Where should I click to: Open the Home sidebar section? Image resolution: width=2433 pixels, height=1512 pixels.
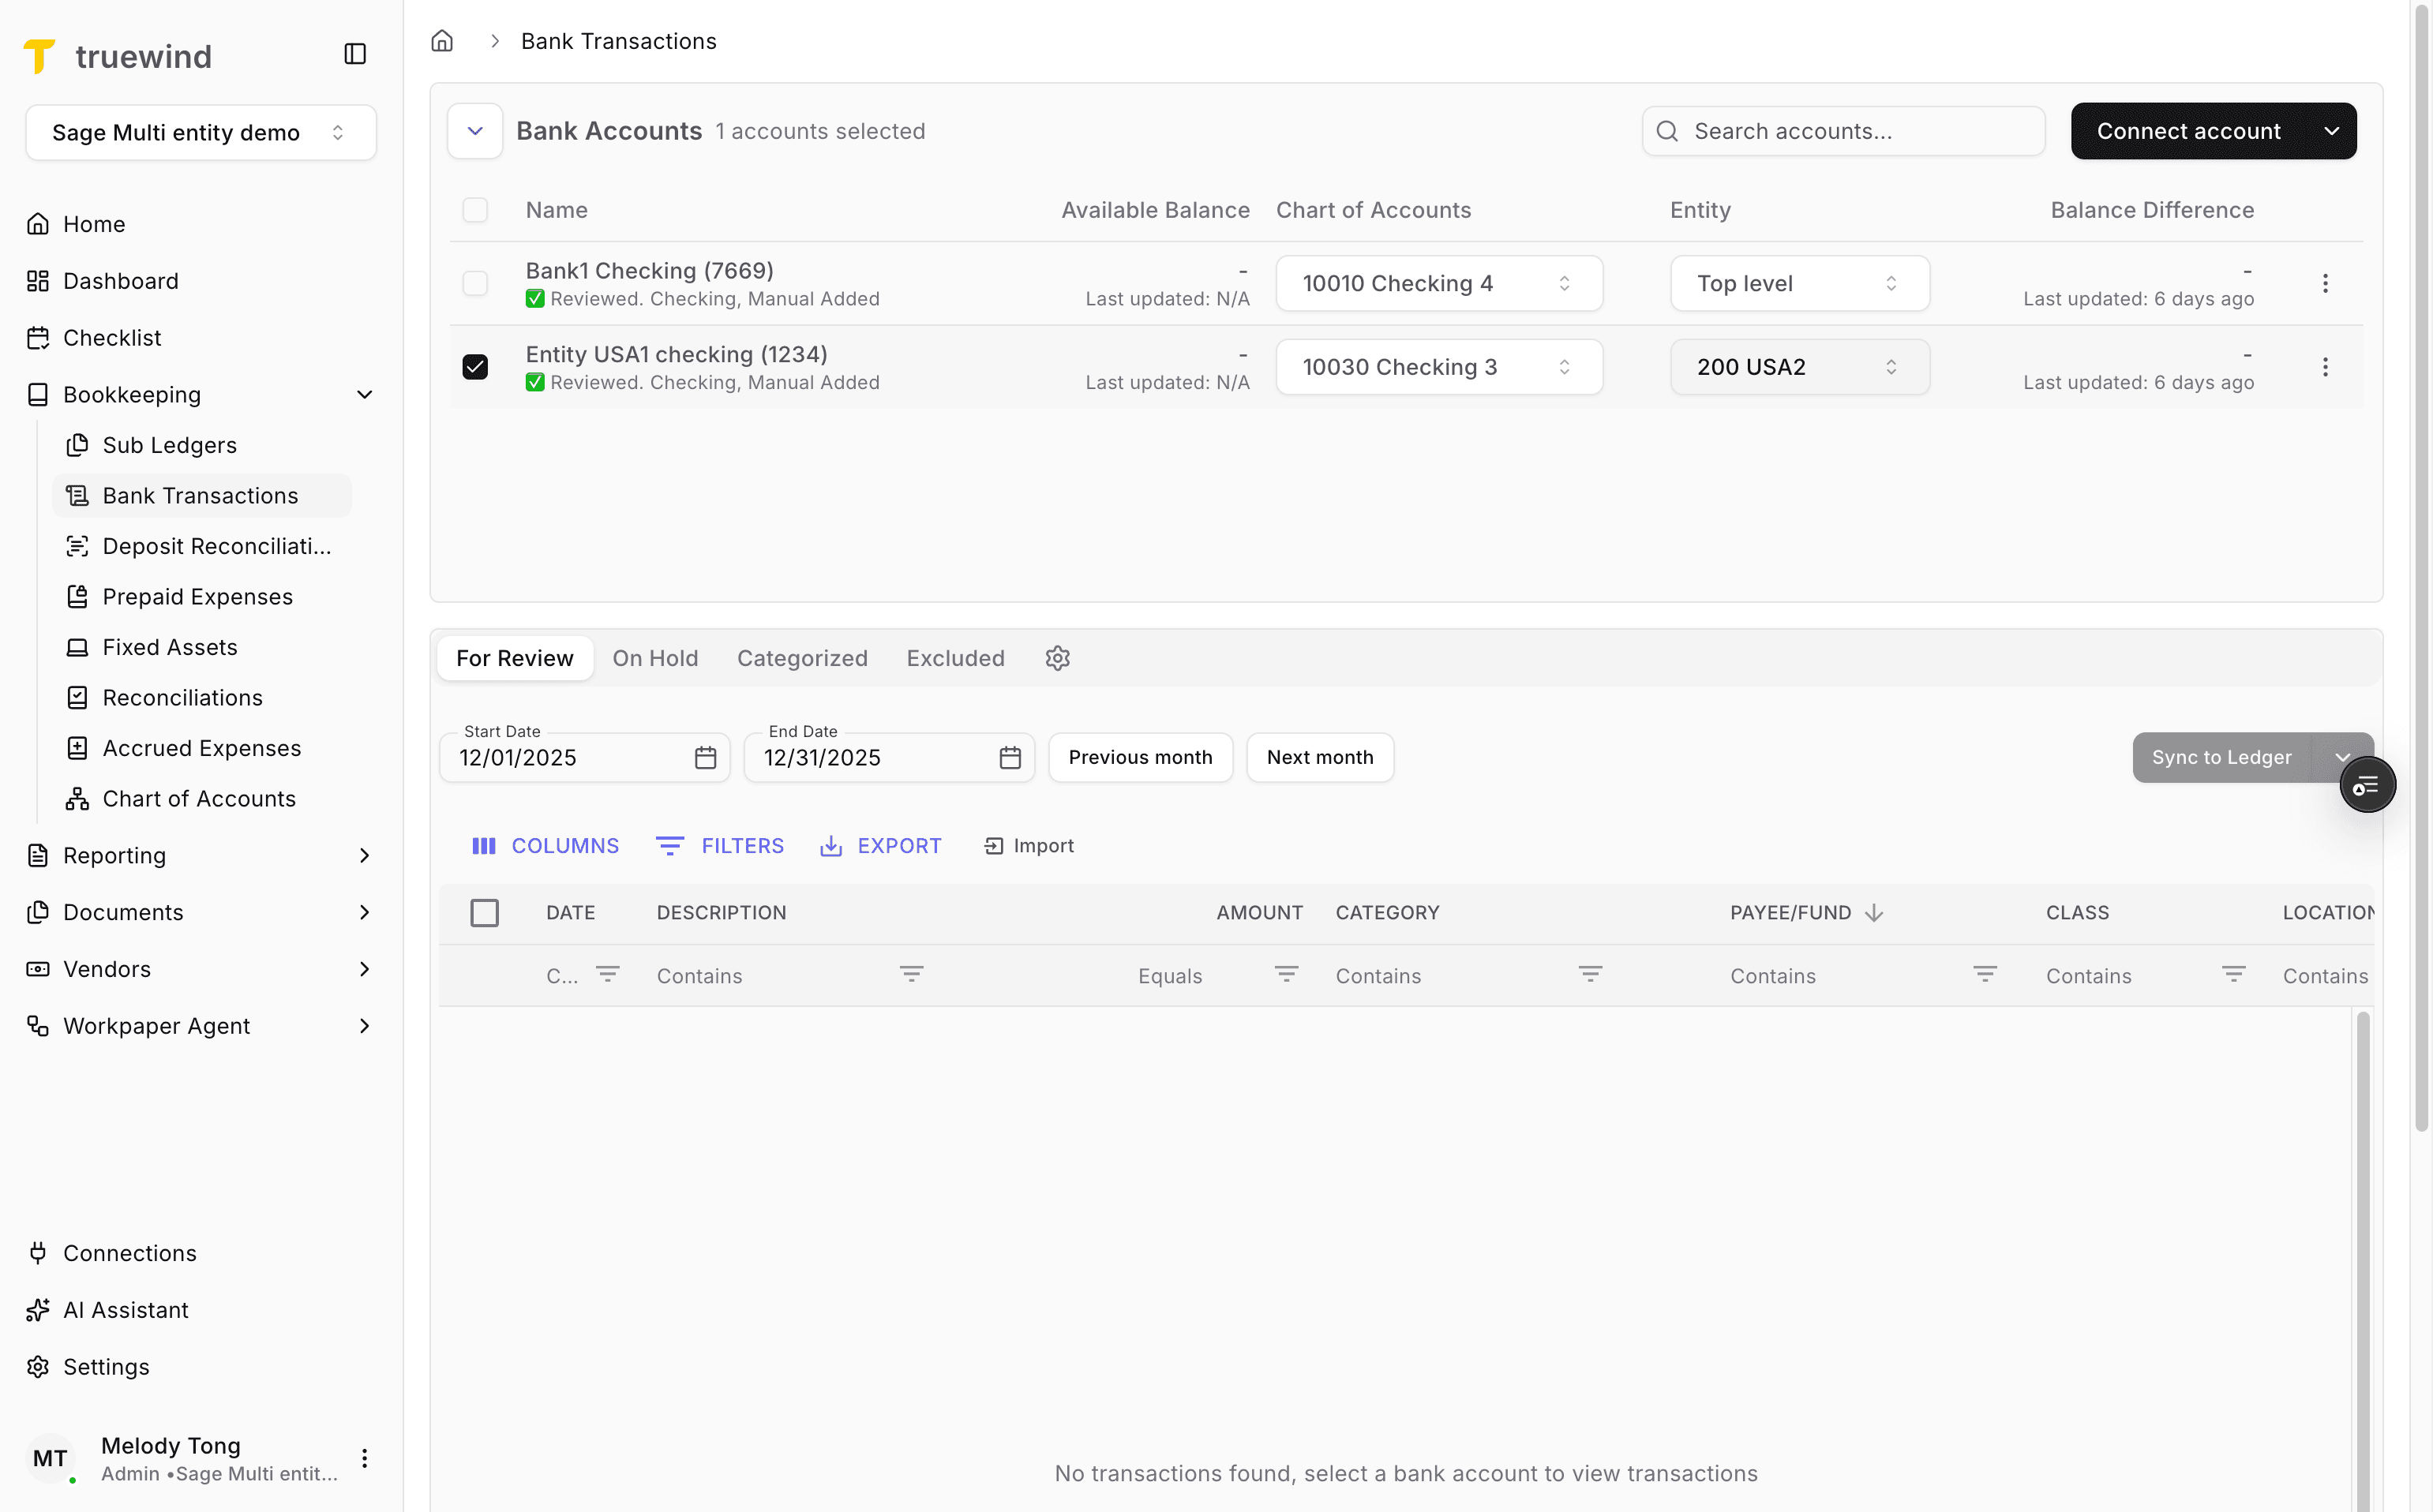tap(93, 223)
